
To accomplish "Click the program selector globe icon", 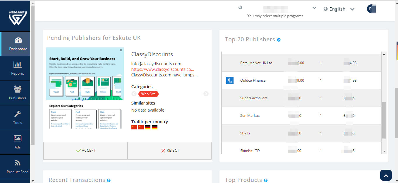I will coord(240,8).
